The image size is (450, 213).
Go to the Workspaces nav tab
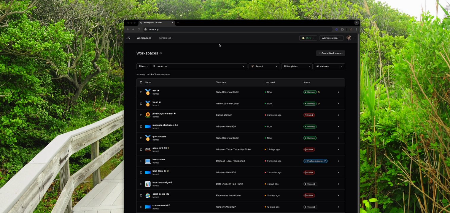point(144,38)
